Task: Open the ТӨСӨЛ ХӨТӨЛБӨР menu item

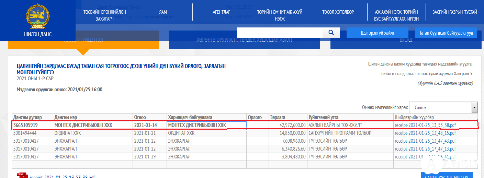Action: tap(338, 12)
